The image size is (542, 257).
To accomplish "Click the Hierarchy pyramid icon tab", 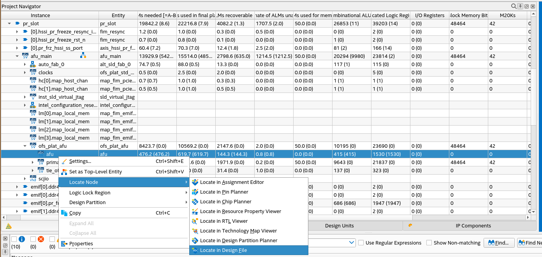I will [x=9, y=226].
